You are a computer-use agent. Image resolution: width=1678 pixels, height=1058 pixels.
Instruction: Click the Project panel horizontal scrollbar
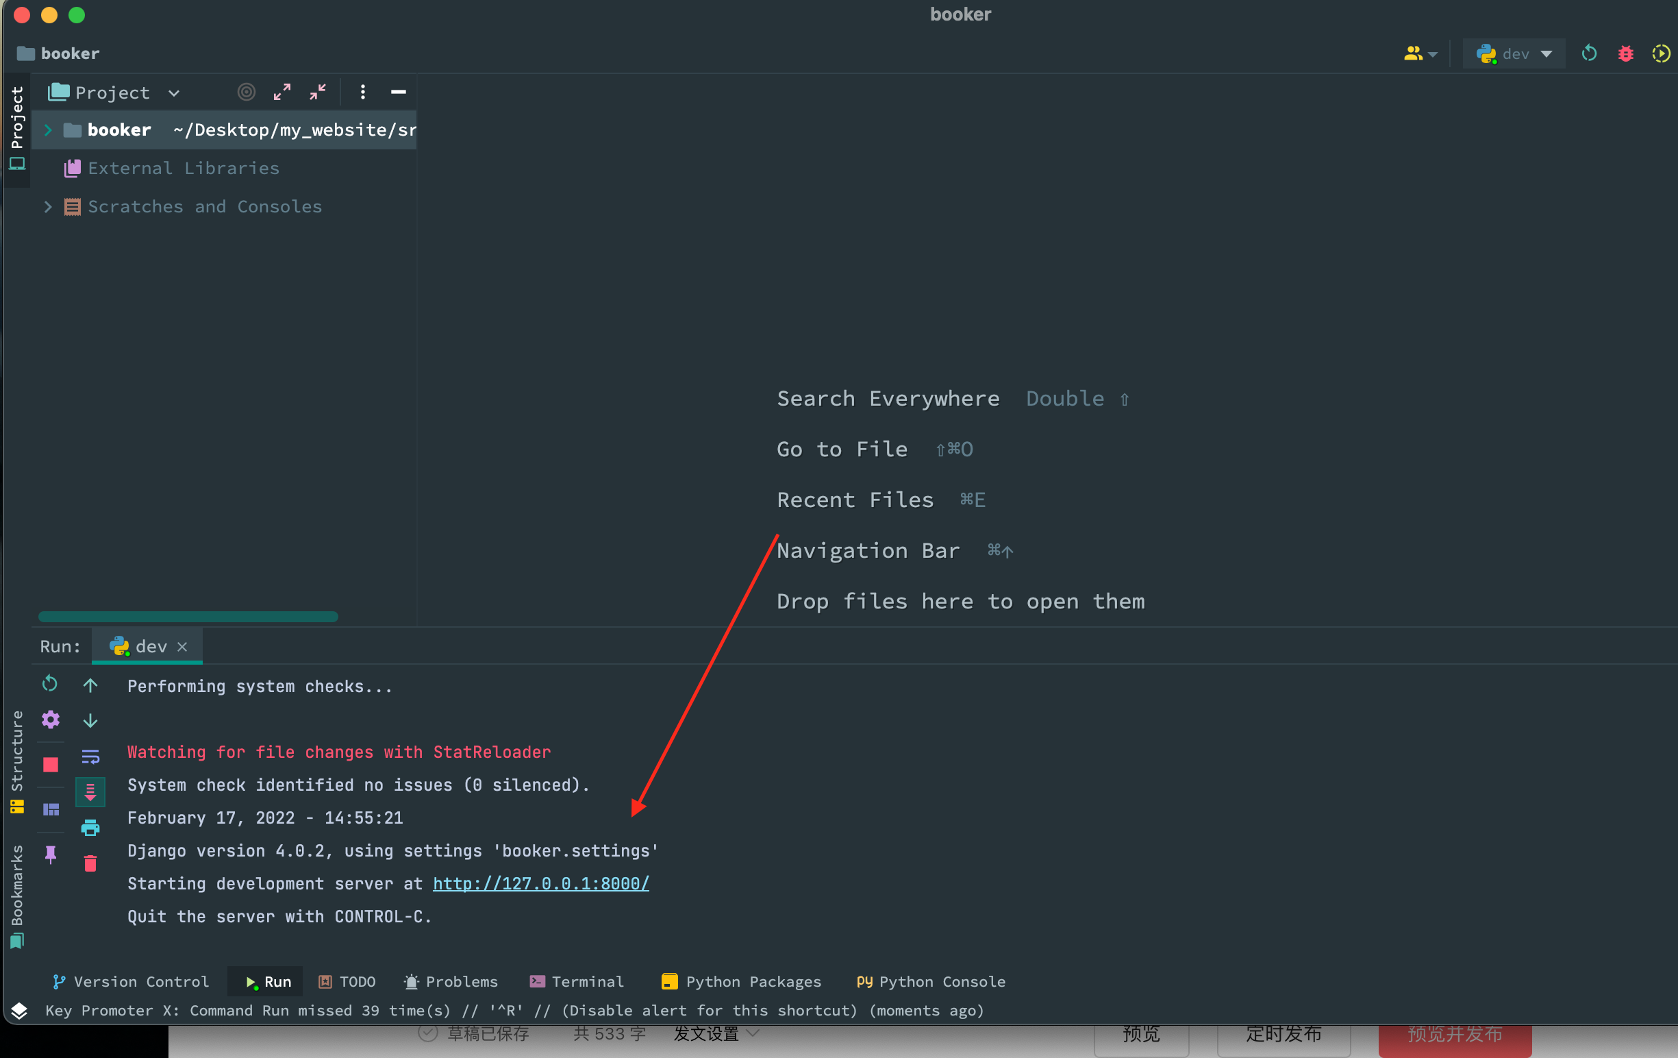(188, 616)
